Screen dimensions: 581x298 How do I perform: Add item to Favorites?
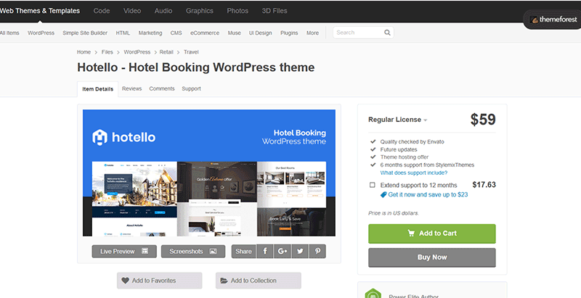[160, 281]
